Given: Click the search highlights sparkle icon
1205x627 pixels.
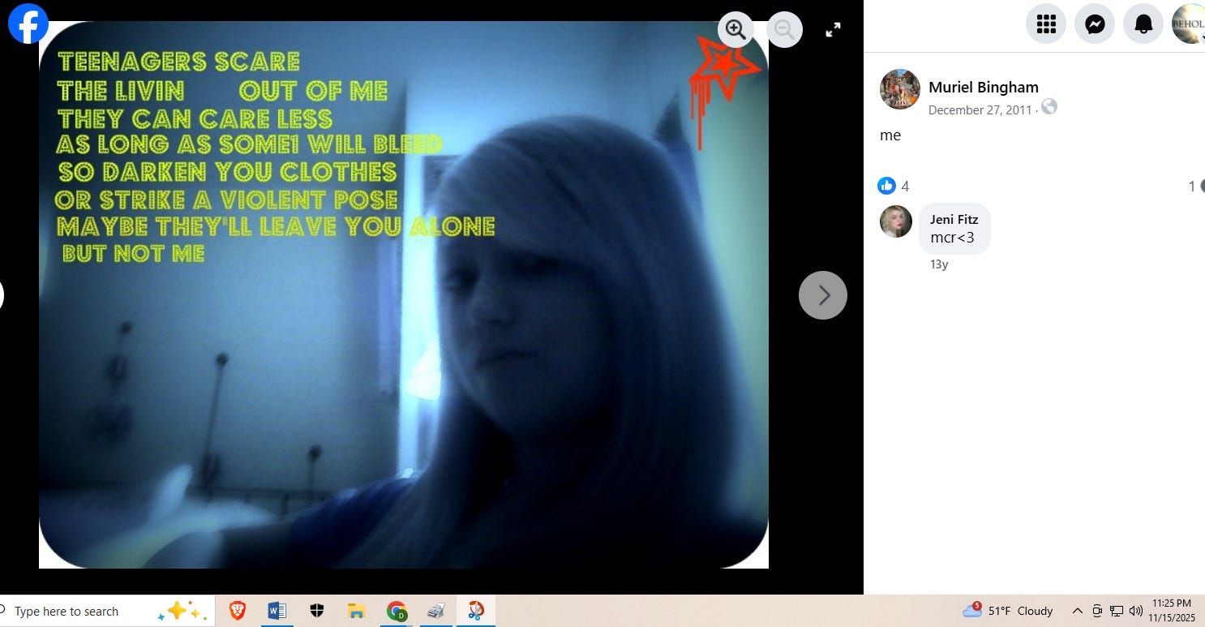Looking at the screenshot, I should coord(183,611).
